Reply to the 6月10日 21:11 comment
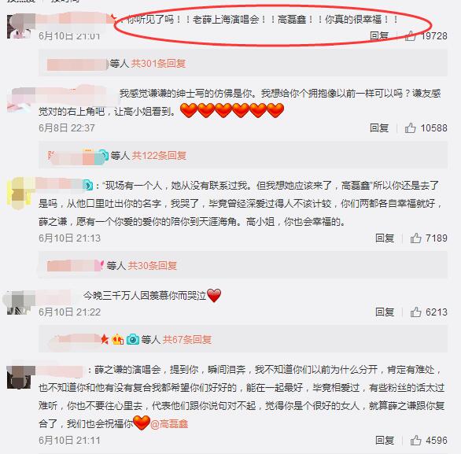This screenshot has height=454, width=461. pos(385,440)
